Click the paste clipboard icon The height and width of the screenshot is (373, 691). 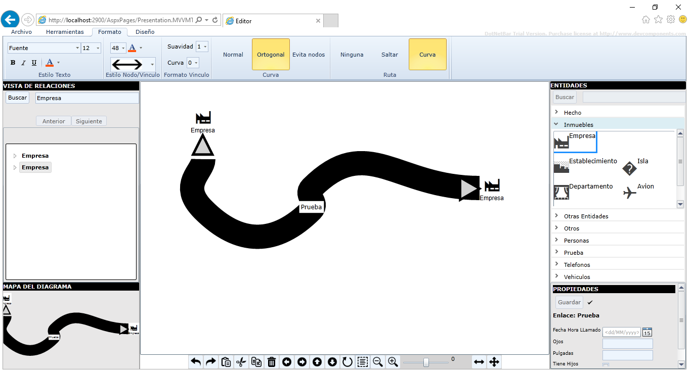click(226, 362)
